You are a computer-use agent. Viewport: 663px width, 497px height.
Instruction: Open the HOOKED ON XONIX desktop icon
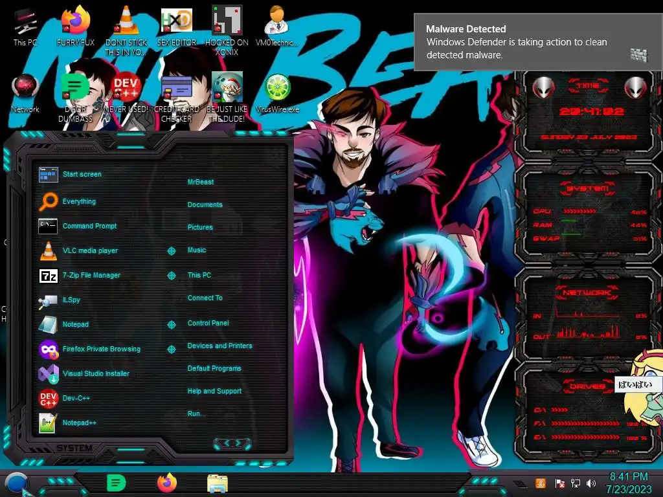(x=227, y=30)
